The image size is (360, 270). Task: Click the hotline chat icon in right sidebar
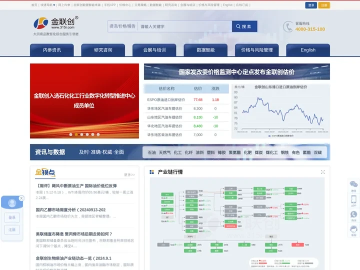point(353,214)
